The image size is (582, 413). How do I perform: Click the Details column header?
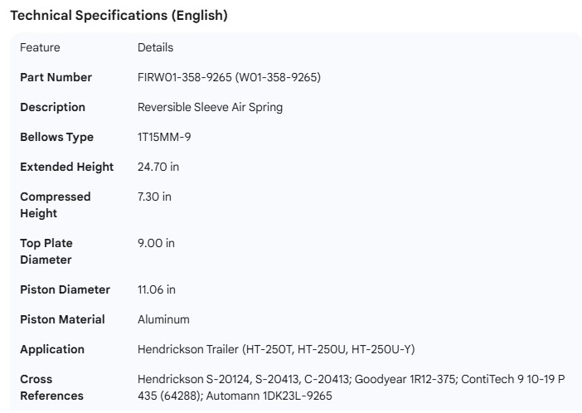coord(155,47)
